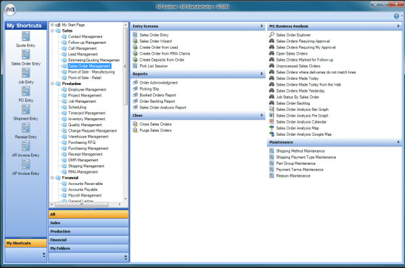Select Inventory Management tree item
This screenshot has height=268, width=405.
click(87, 119)
